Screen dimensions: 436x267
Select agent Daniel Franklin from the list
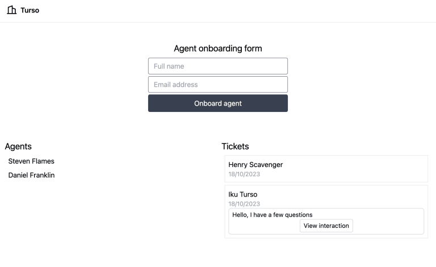(x=31, y=175)
